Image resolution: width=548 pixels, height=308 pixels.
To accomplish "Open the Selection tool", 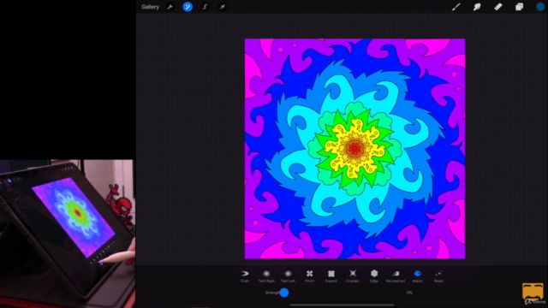I will (205, 7).
